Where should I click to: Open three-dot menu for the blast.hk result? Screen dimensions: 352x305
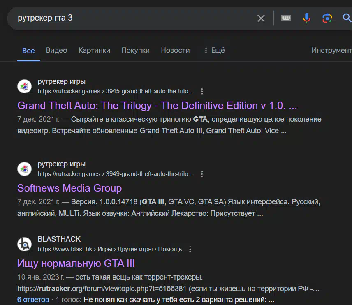190,249
